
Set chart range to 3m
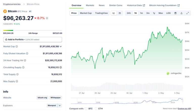148,13
